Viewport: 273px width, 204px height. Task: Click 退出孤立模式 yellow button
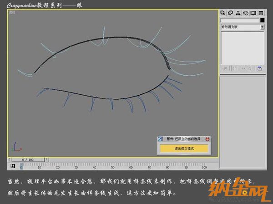pos(184,149)
